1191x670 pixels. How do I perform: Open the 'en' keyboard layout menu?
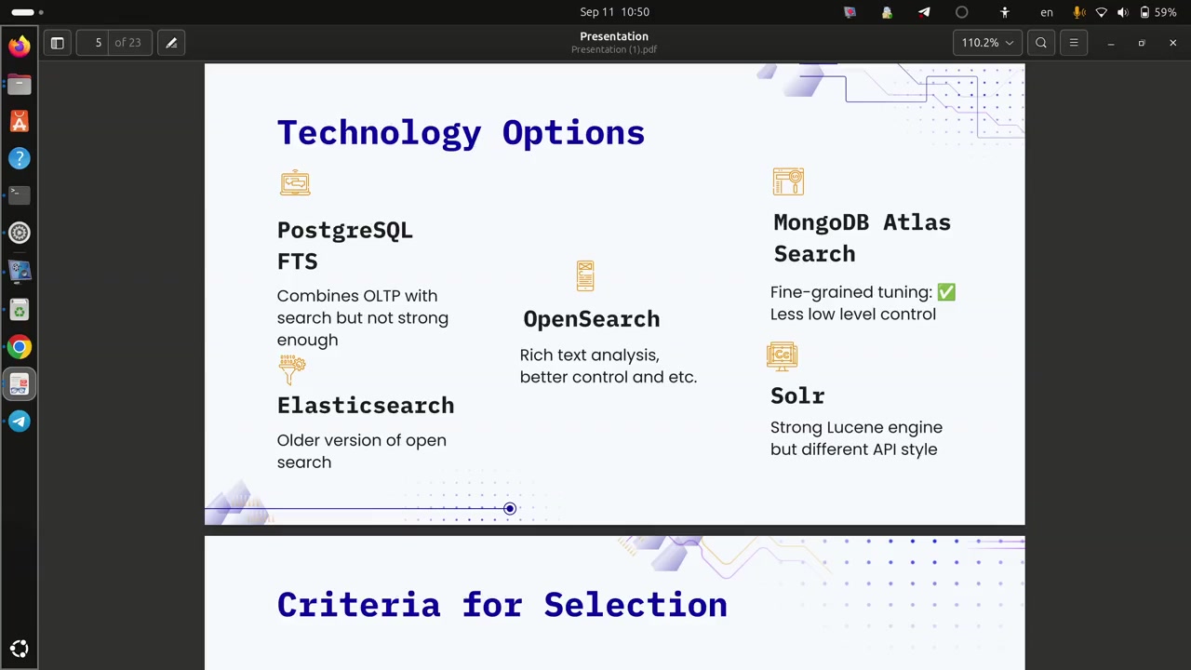1047,12
